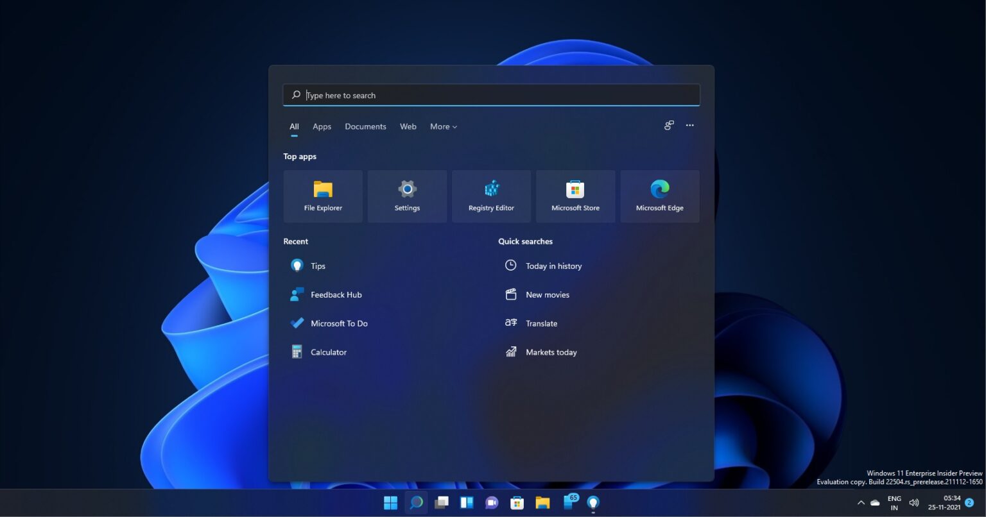The image size is (986, 517).
Task: Open the Tips app from Recent
Action: click(317, 266)
